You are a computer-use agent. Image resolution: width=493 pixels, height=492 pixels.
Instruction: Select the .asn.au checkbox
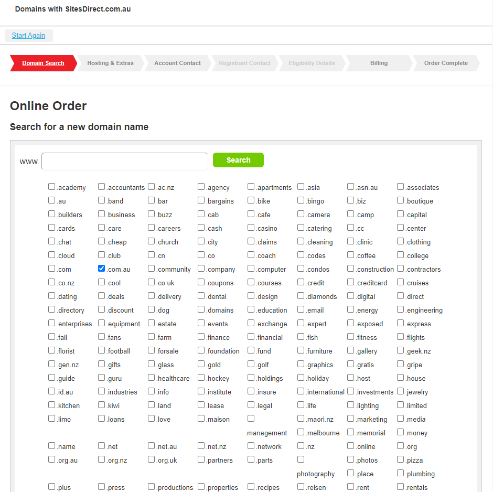351,187
